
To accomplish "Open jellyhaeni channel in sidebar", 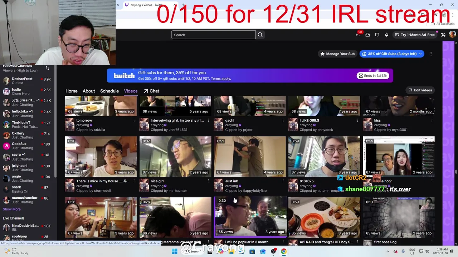I will (27, 168).
